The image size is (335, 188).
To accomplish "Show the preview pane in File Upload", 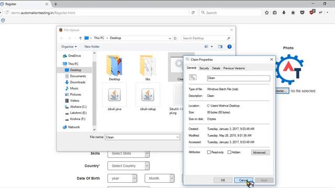I will 220,46.
